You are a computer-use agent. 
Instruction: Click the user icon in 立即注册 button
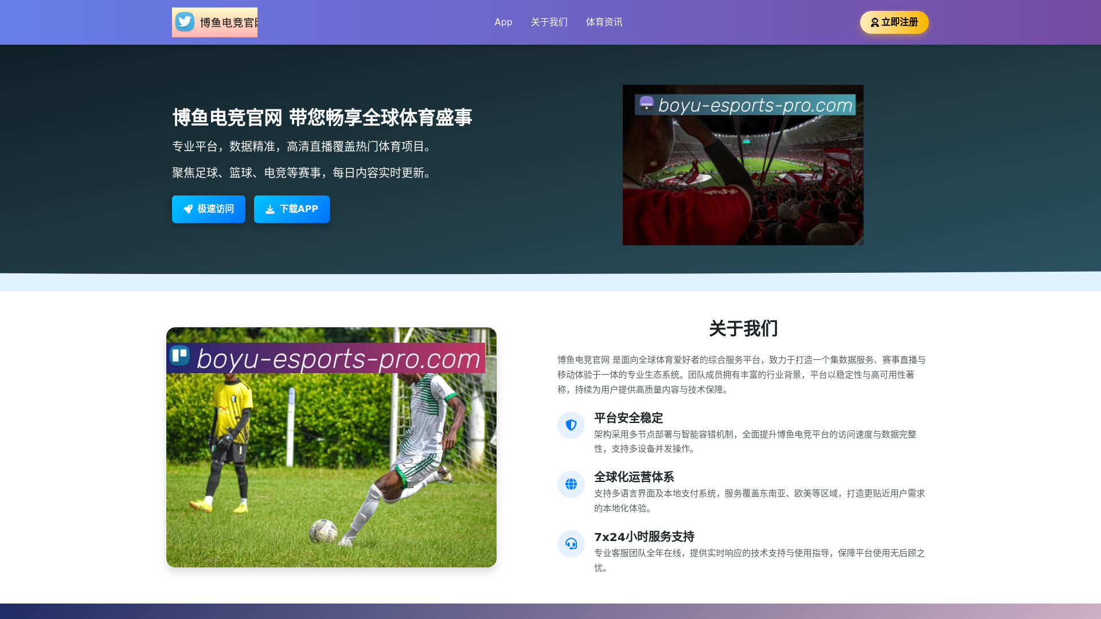click(x=874, y=22)
